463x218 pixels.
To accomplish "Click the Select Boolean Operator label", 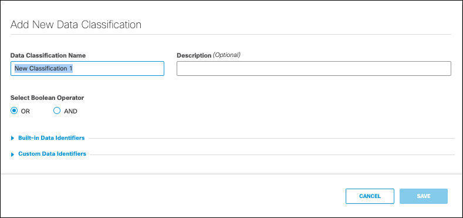I will (x=48, y=98).
